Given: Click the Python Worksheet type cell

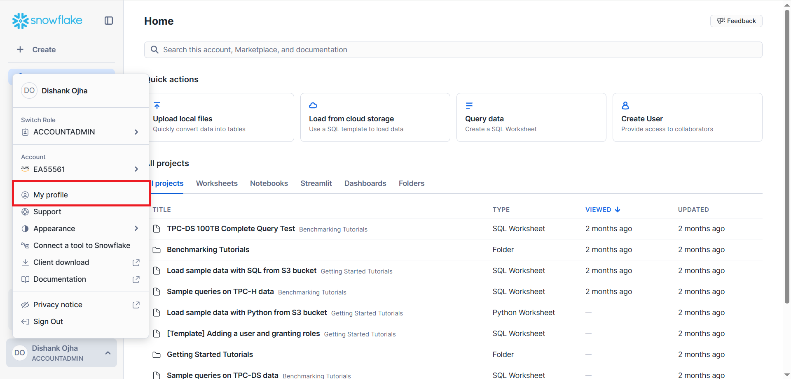Looking at the screenshot, I should 524,313.
